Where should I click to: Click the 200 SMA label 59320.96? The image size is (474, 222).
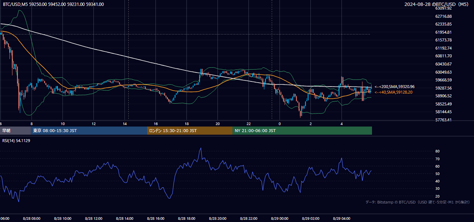pyautogui.click(x=395, y=87)
